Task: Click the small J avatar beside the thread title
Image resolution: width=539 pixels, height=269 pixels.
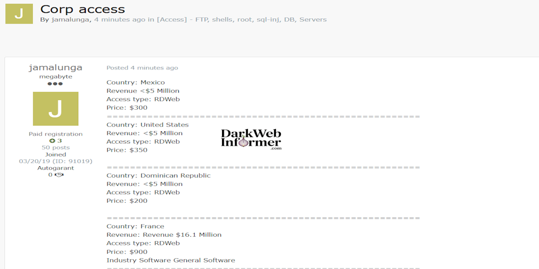Action: pyautogui.click(x=19, y=13)
